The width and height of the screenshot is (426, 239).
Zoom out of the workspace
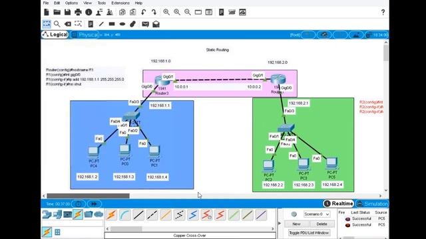pyautogui.click(x=188, y=12)
